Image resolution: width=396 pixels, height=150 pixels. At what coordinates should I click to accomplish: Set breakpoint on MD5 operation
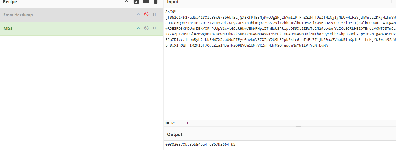pyautogui.click(x=154, y=28)
